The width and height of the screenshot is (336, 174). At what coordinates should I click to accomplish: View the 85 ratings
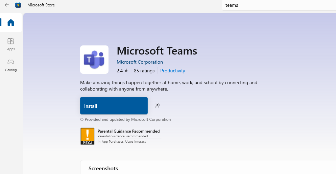click(144, 71)
